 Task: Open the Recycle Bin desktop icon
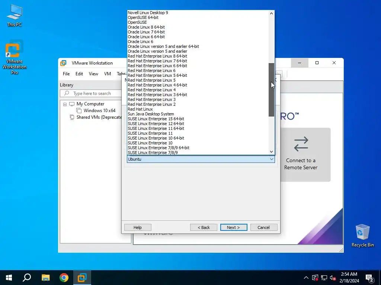tap(362, 235)
